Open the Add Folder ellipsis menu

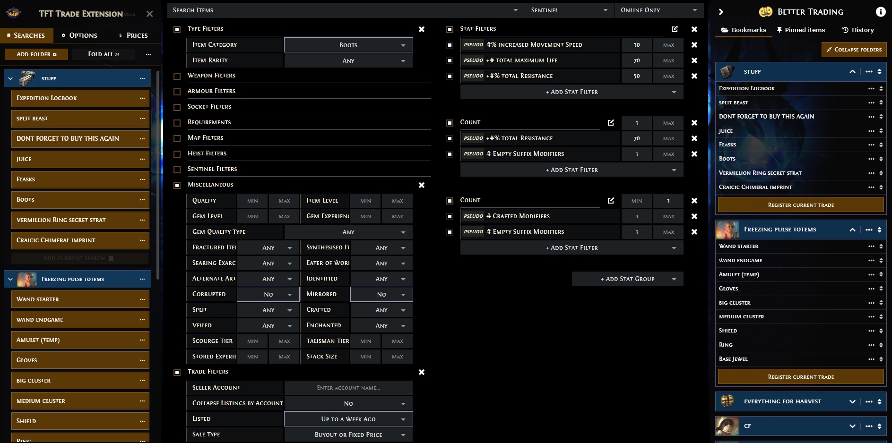(148, 54)
